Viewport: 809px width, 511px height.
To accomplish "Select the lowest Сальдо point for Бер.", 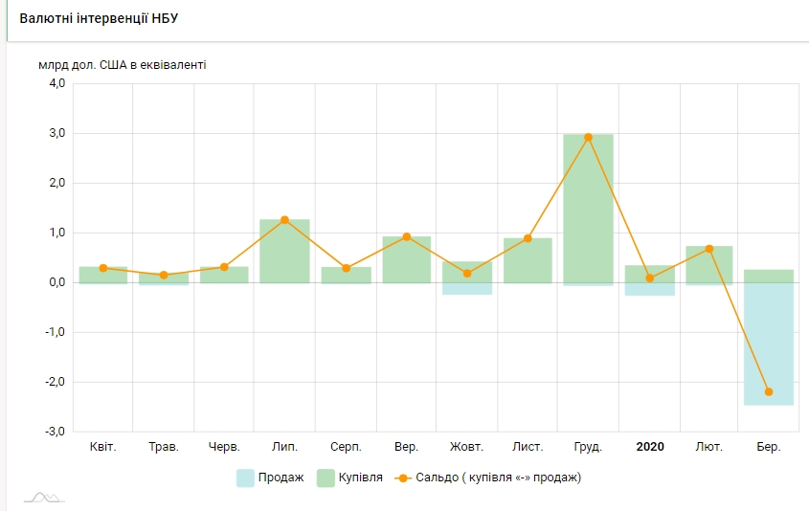I will coord(769,391).
